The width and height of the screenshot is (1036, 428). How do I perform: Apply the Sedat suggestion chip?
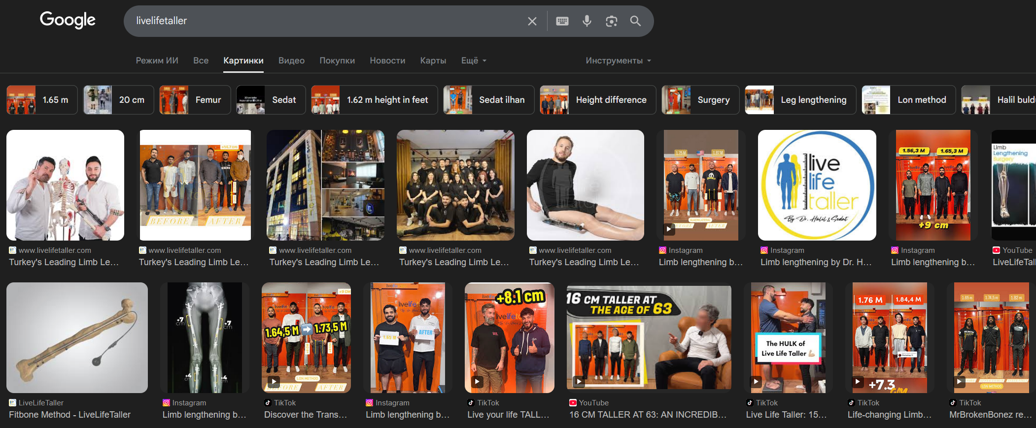(271, 100)
